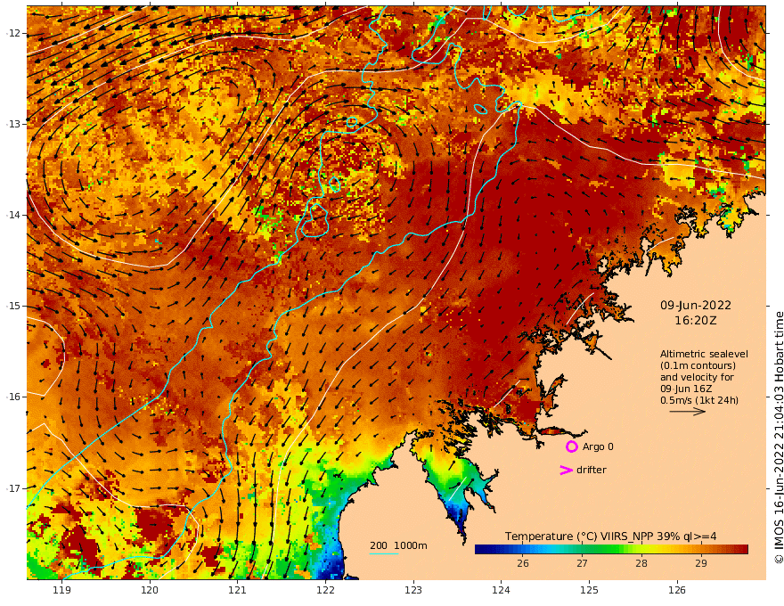Image resolution: width=784 pixels, height=606 pixels.
Task: Click the color bar tick label 28
Action: tap(641, 563)
